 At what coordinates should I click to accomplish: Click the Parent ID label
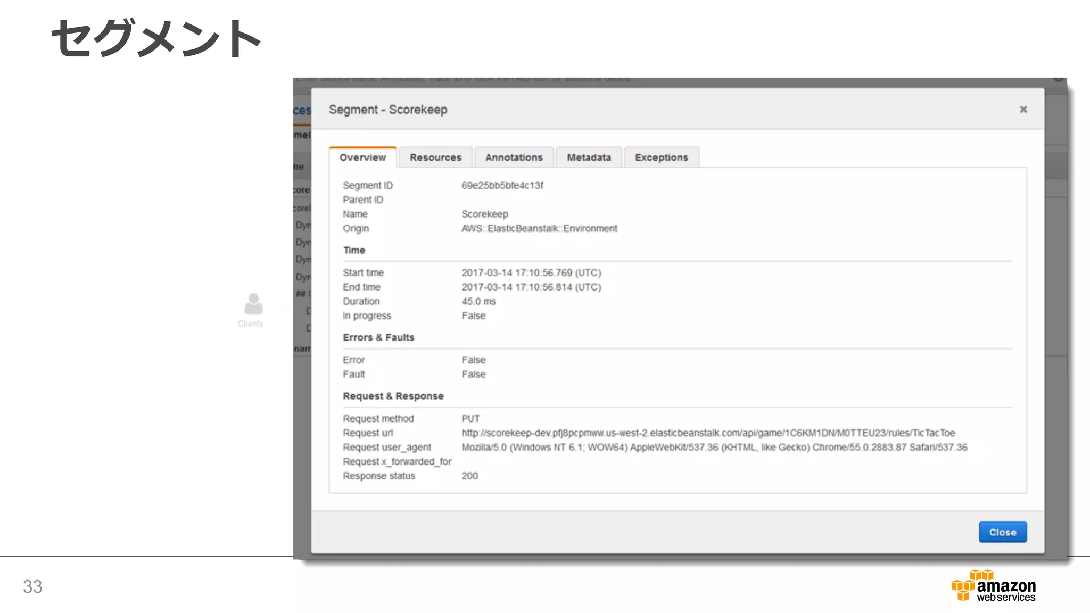click(x=363, y=200)
